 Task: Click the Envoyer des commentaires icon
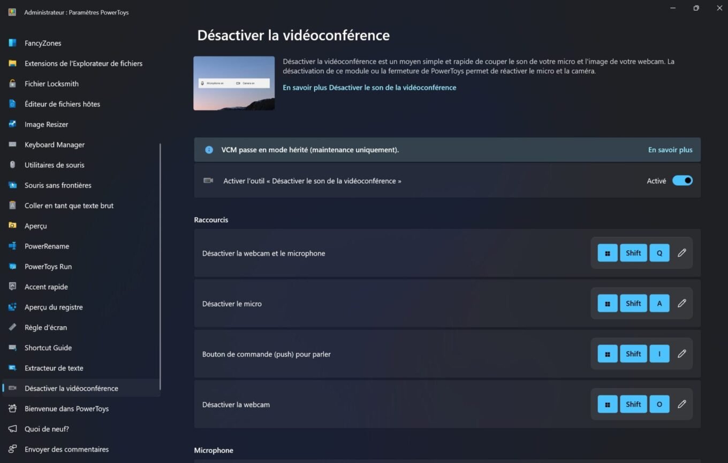point(12,449)
